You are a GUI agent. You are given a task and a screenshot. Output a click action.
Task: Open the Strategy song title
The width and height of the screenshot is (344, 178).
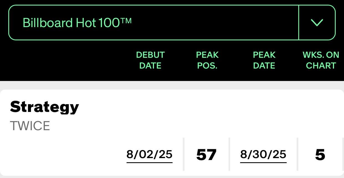[45, 107]
